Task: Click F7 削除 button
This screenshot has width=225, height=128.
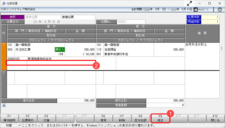Action: (122, 119)
